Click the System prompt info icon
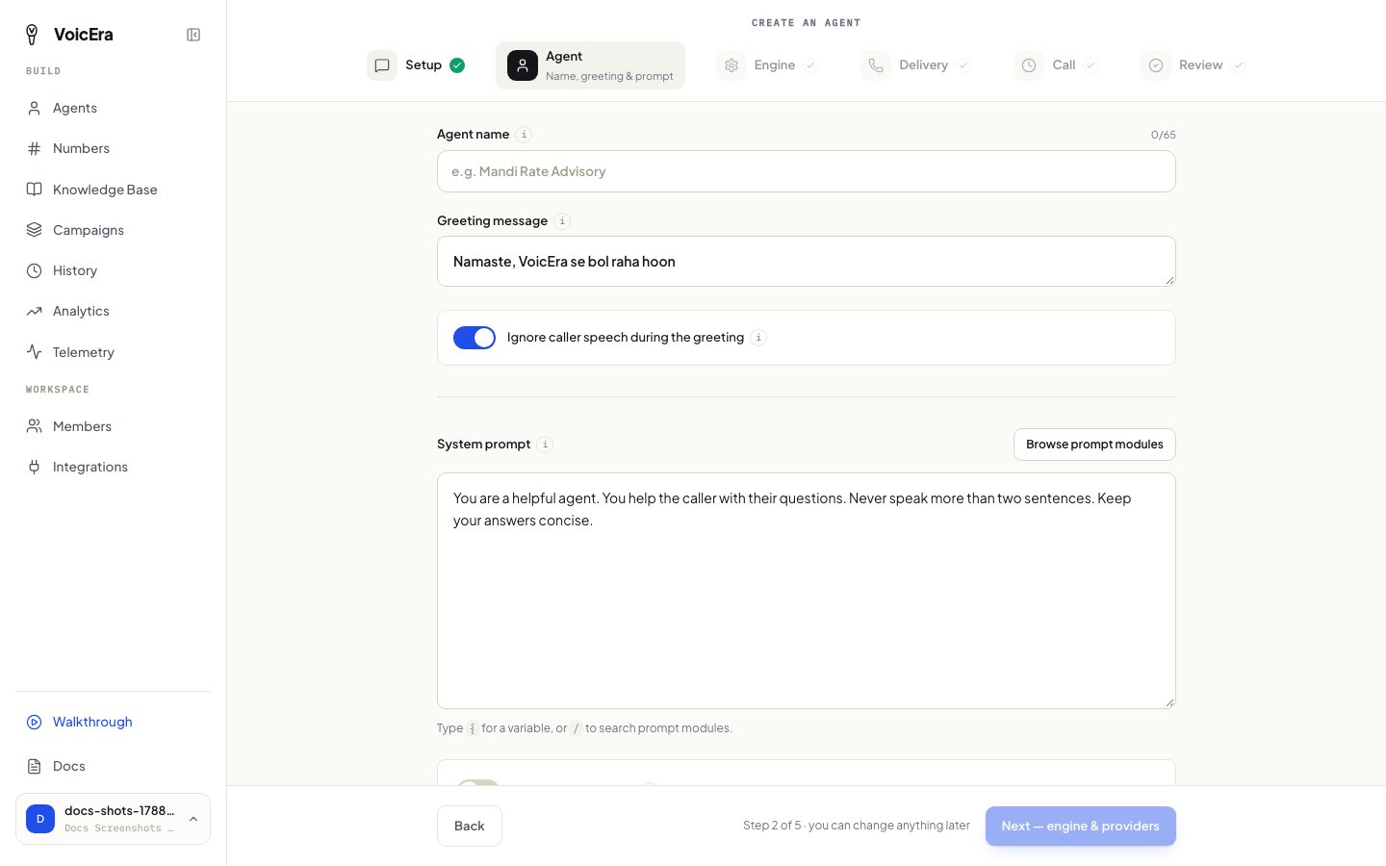This screenshot has width=1386, height=866. [545, 445]
